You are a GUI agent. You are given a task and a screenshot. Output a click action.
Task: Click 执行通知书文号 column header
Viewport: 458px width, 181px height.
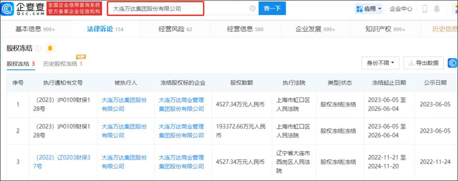tap(62, 82)
